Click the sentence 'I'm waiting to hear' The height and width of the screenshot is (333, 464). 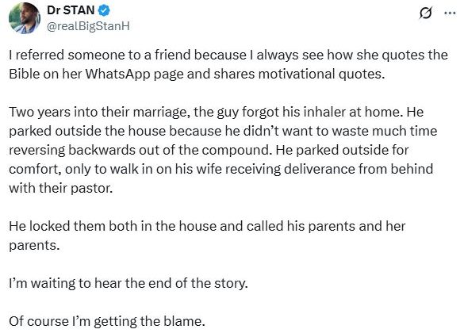tap(128, 283)
